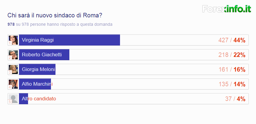The image size is (256, 124).
Task: Click the empty part of Meloni's bar
Action: [136, 69]
